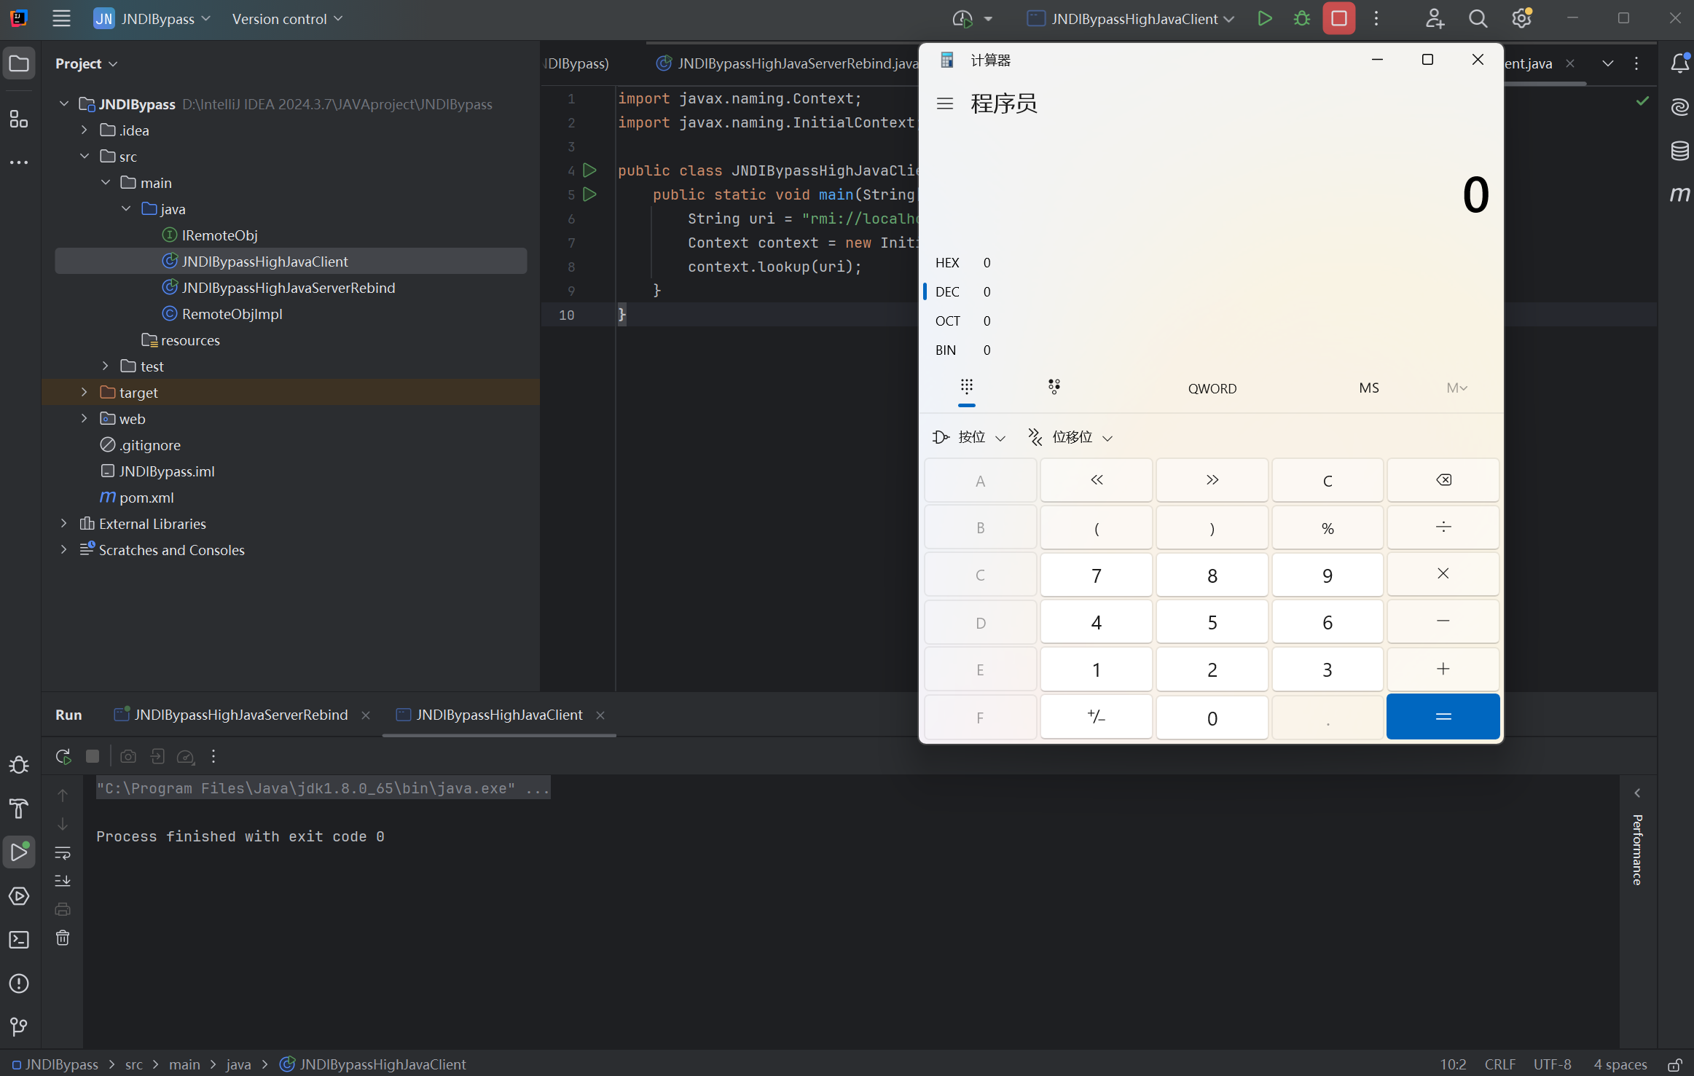This screenshot has width=1694, height=1076.
Task: Click the calculator divide button
Action: click(1443, 527)
